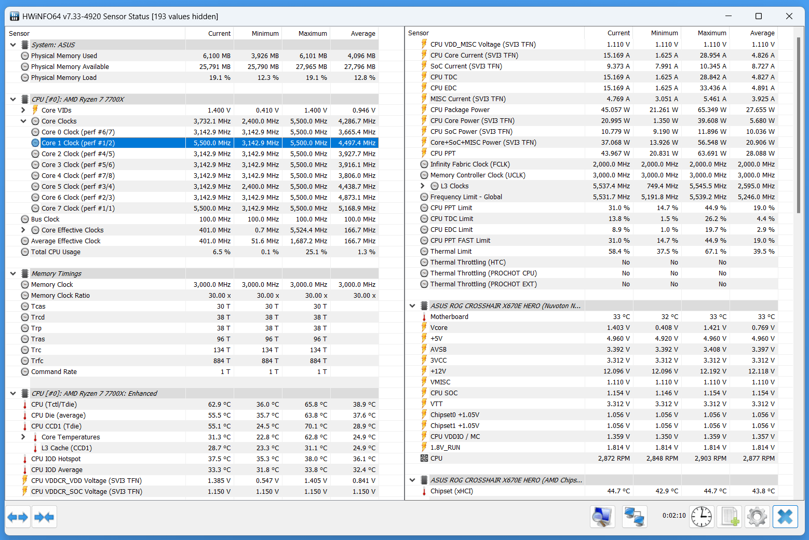
Task: Click the thermometer icon for CPU (Tctl/Tdie)
Action: click(x=25, y=404)
